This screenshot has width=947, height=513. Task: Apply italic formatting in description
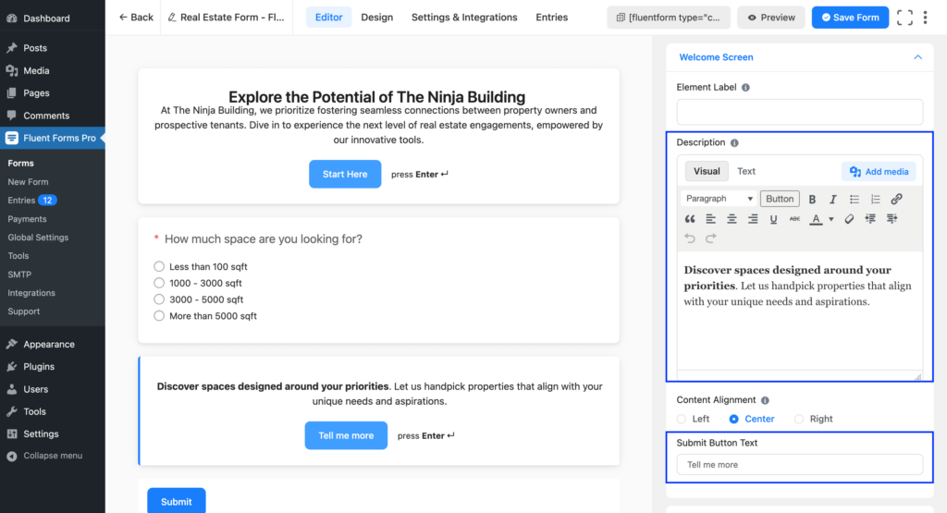coord(833,199)
